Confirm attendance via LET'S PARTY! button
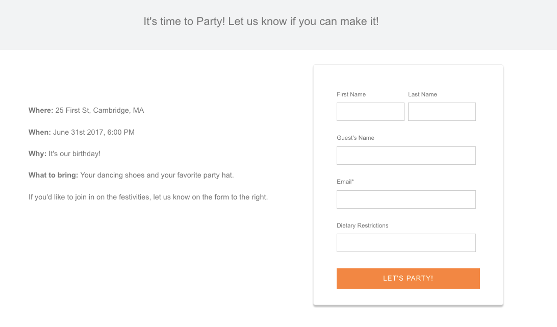 tap(408, 278)
